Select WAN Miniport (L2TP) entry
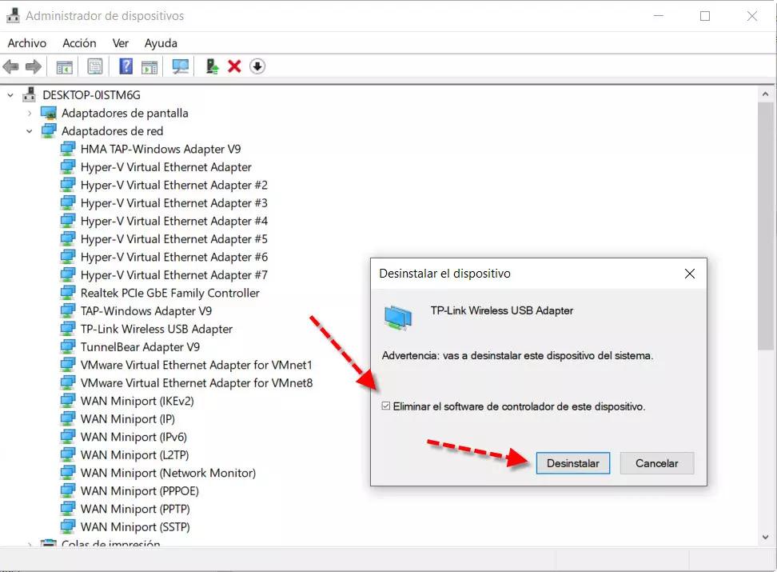The image size is (777, 572). (x=134, y=455)
